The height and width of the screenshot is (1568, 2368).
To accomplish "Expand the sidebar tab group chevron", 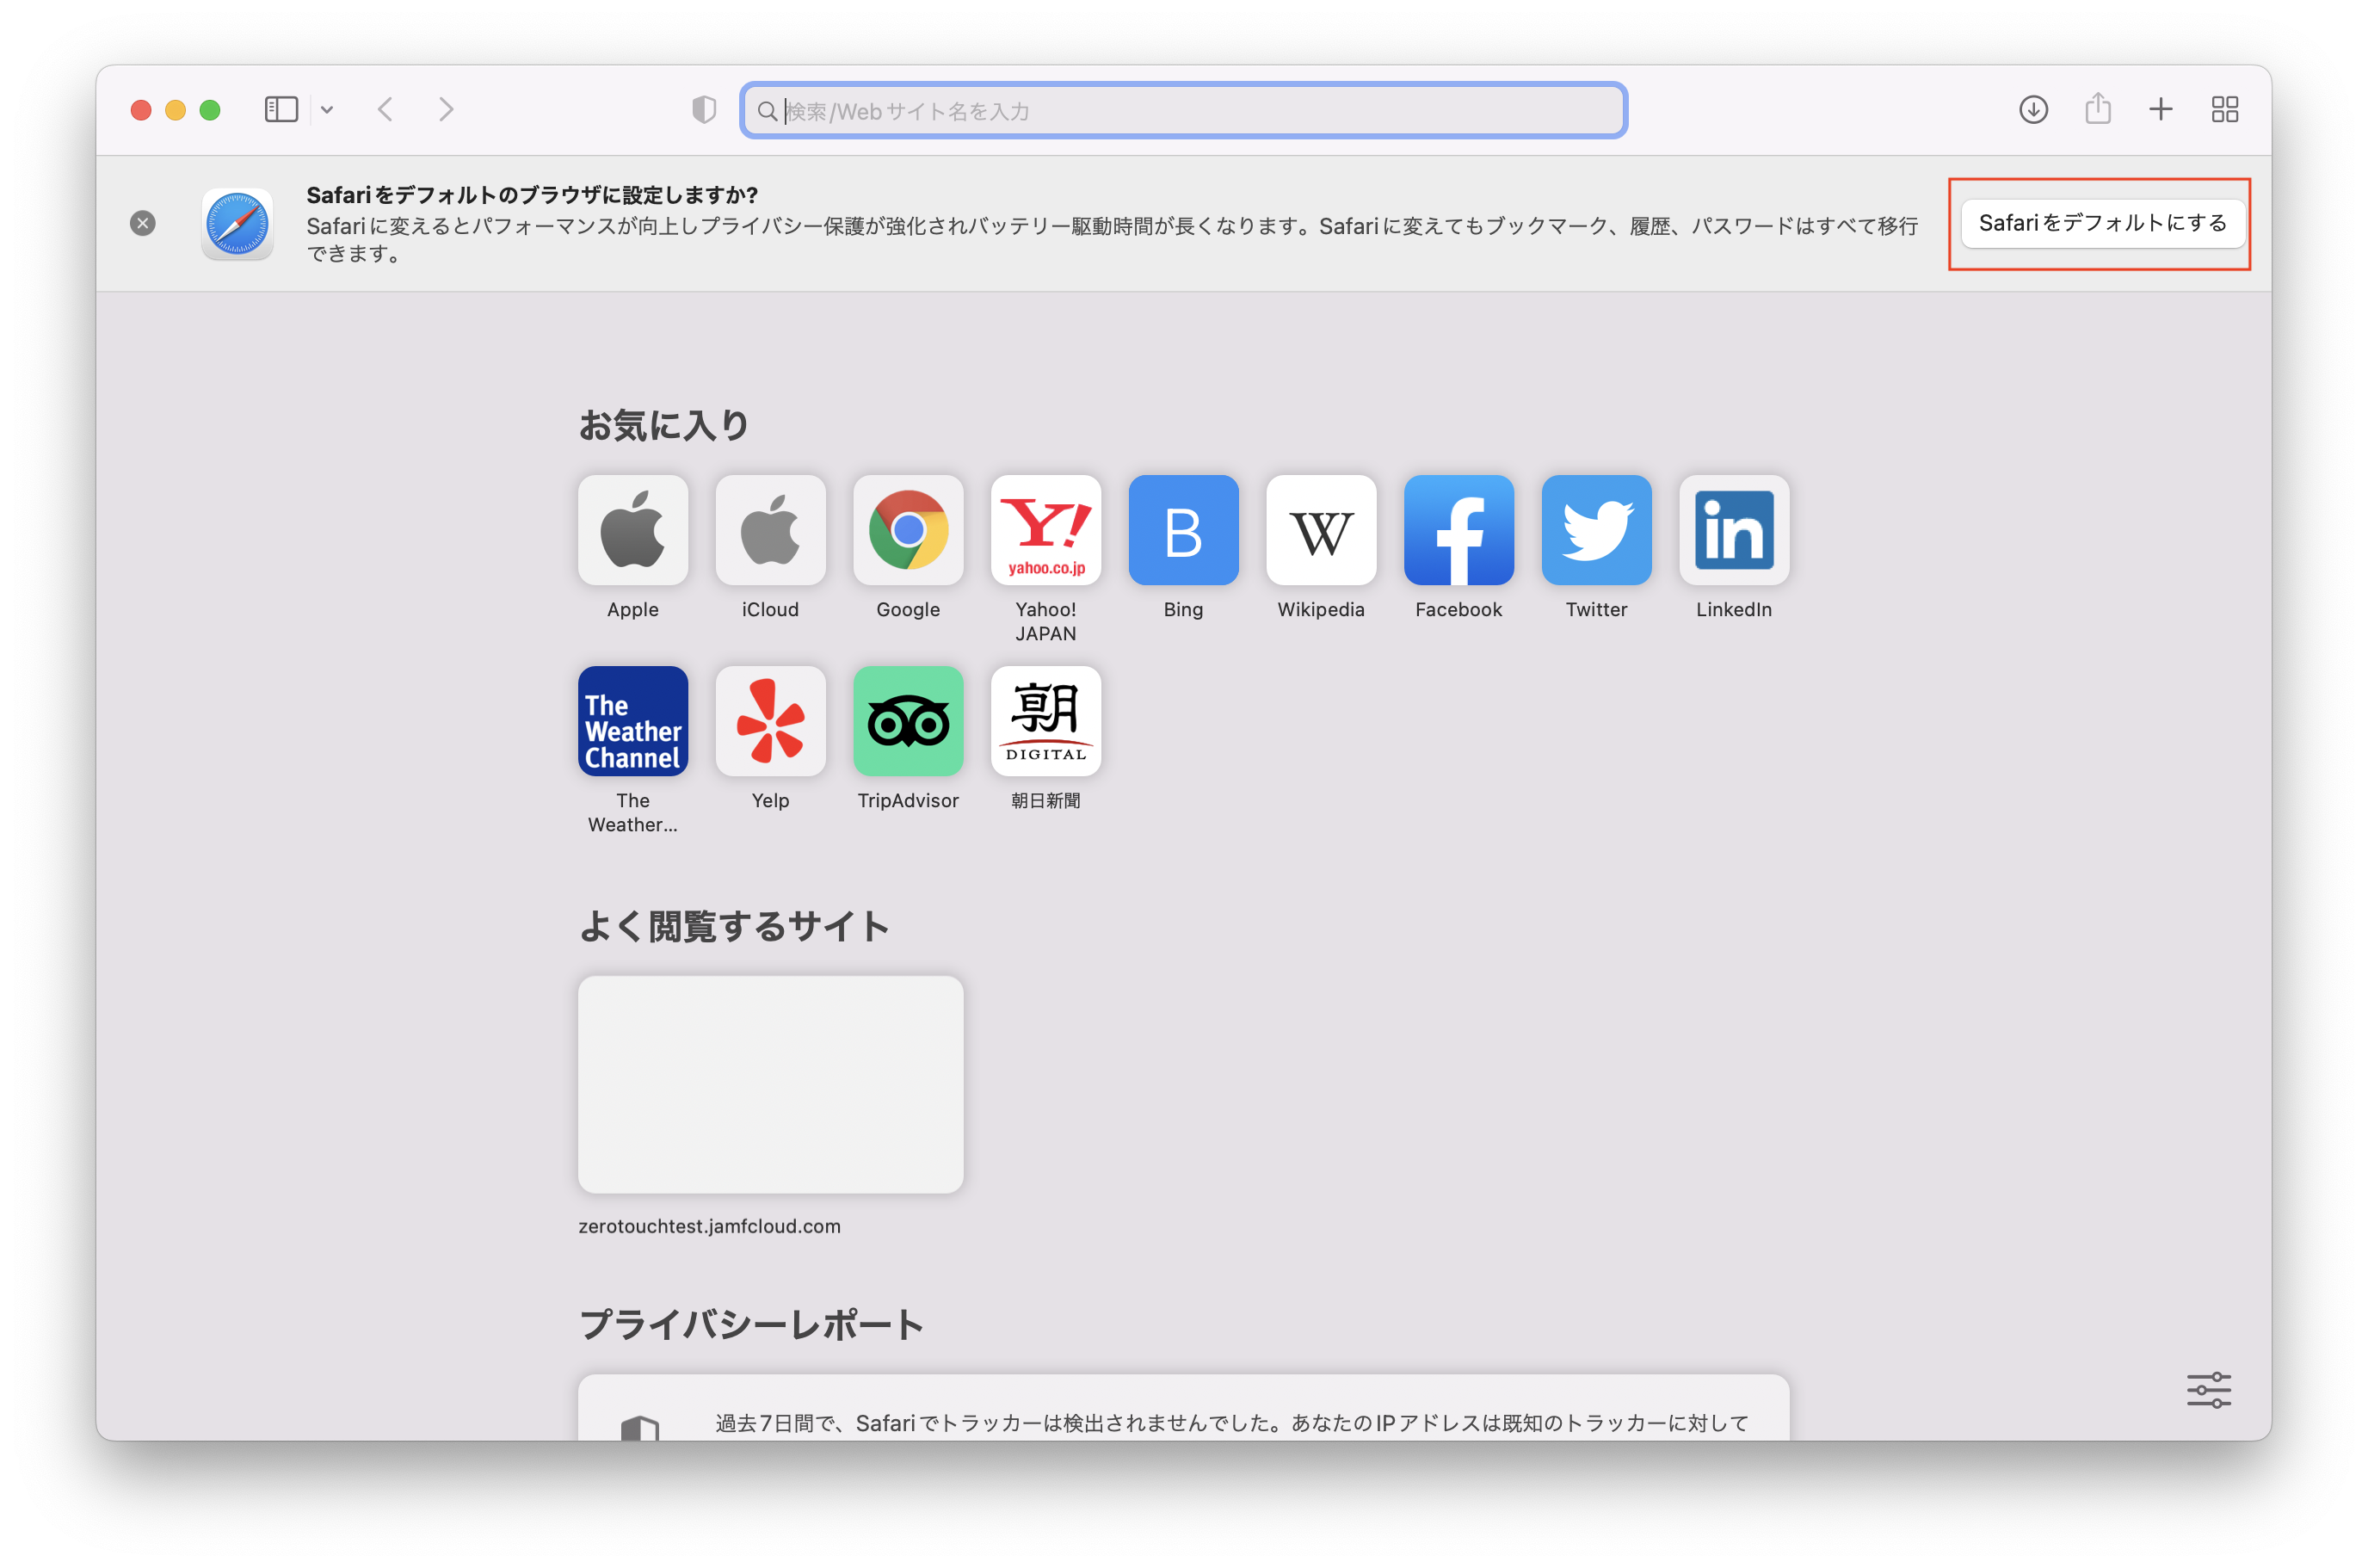I will pos(327,110).
